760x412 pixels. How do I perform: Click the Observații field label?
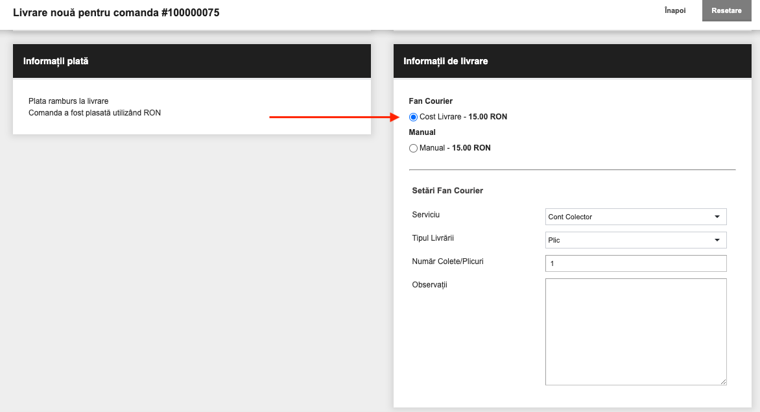[x=429, y=285]
